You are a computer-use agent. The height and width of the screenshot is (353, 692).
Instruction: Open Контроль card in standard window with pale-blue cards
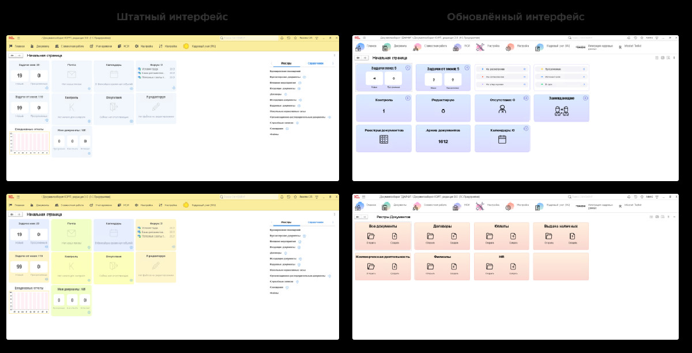pyautogui.click(x=72, y=109)
